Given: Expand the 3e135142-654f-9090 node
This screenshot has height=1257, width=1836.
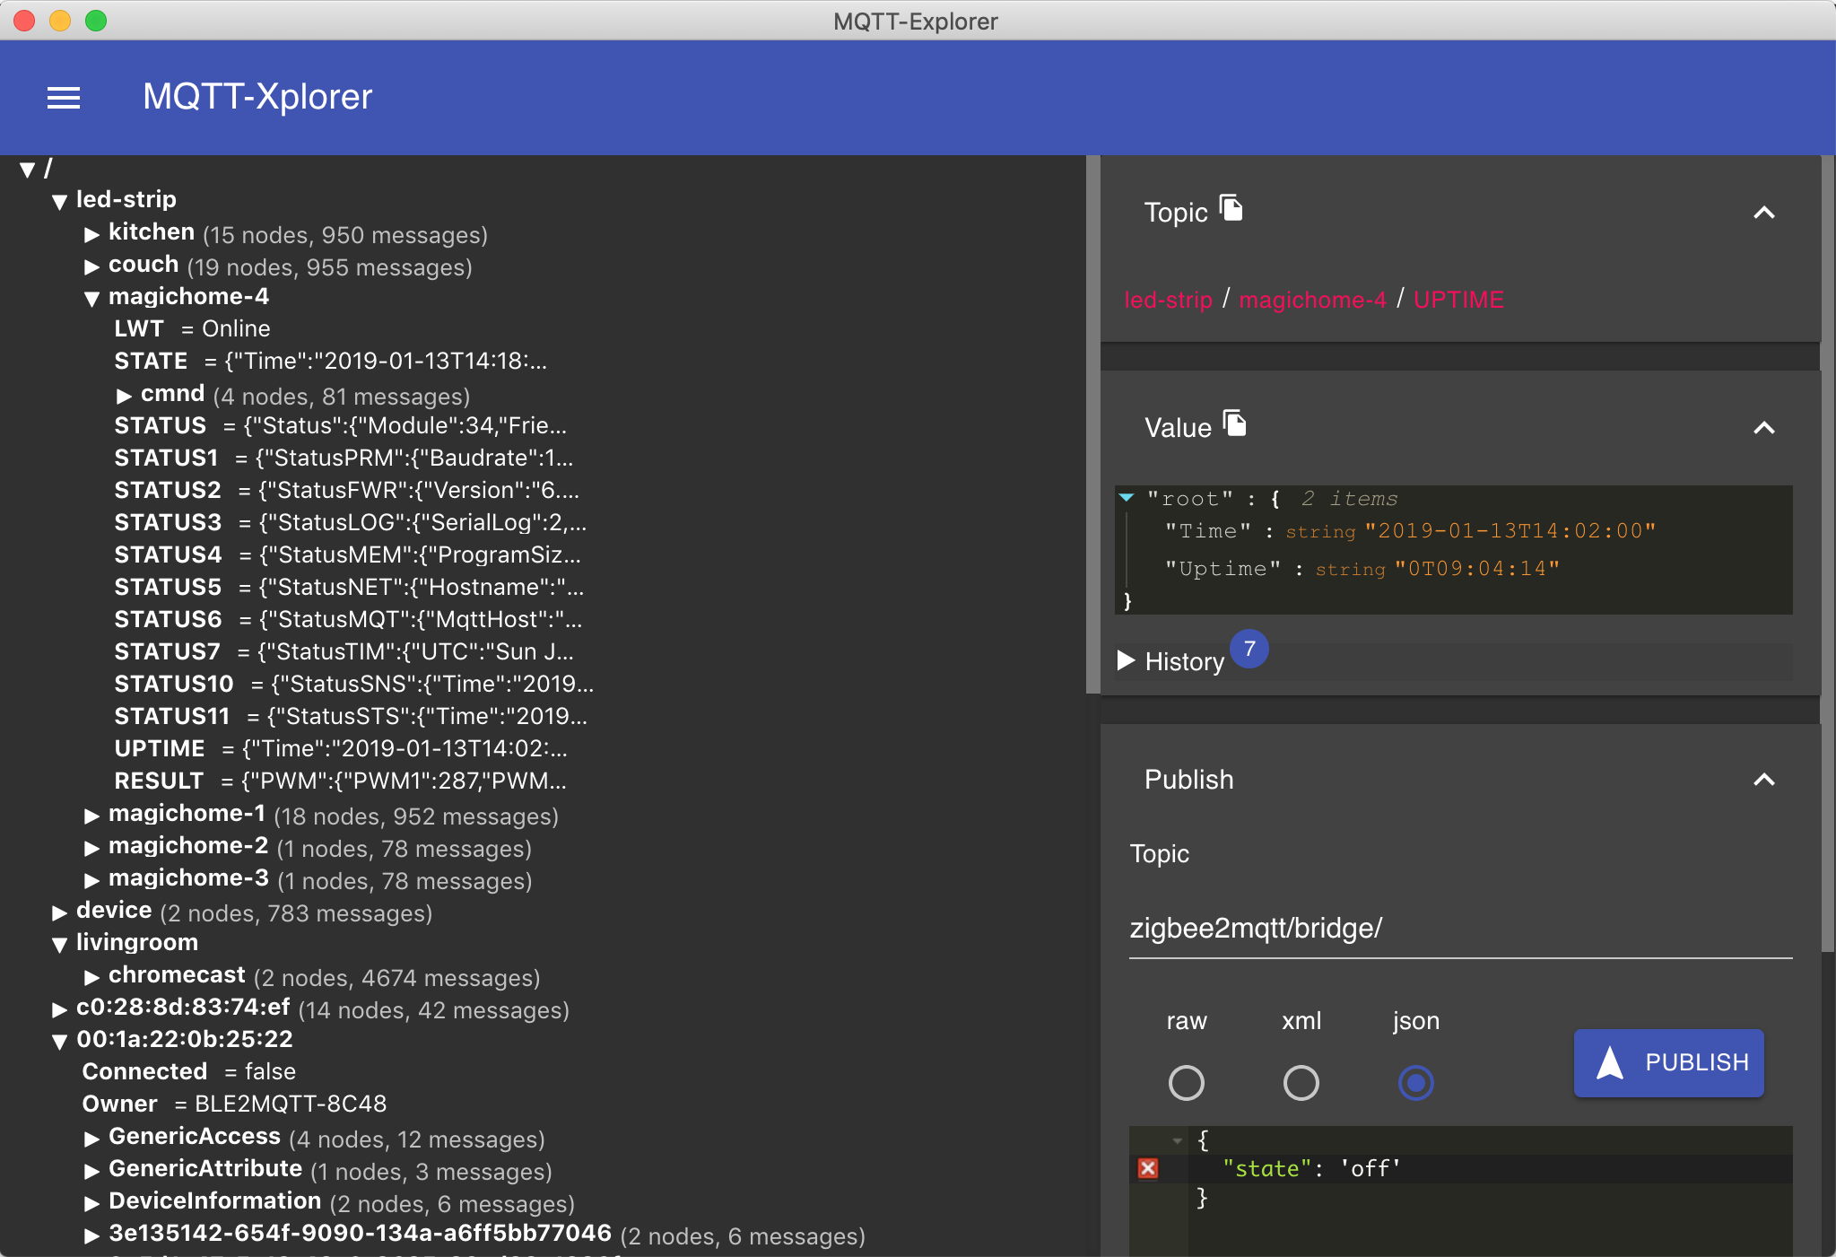Looking at the screenshot, I should (x=91, y=1235).
